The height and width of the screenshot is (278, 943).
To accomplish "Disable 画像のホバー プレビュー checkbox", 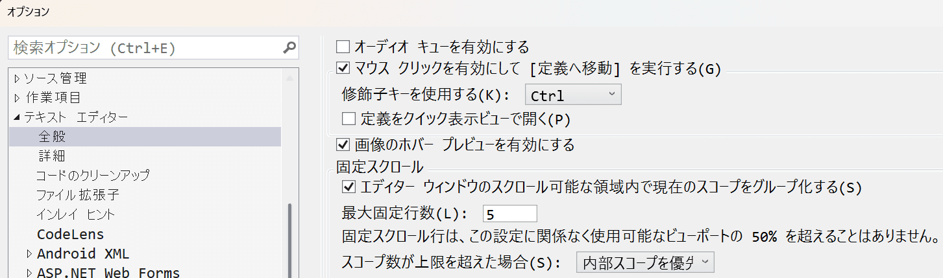I will point(343,144).
